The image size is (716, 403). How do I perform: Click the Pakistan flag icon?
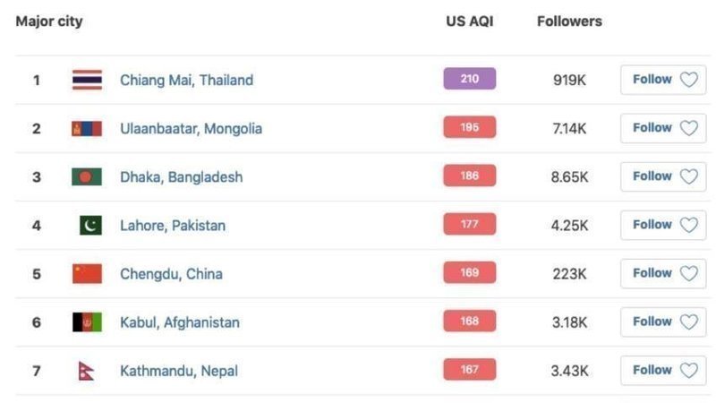click(89, 225)
